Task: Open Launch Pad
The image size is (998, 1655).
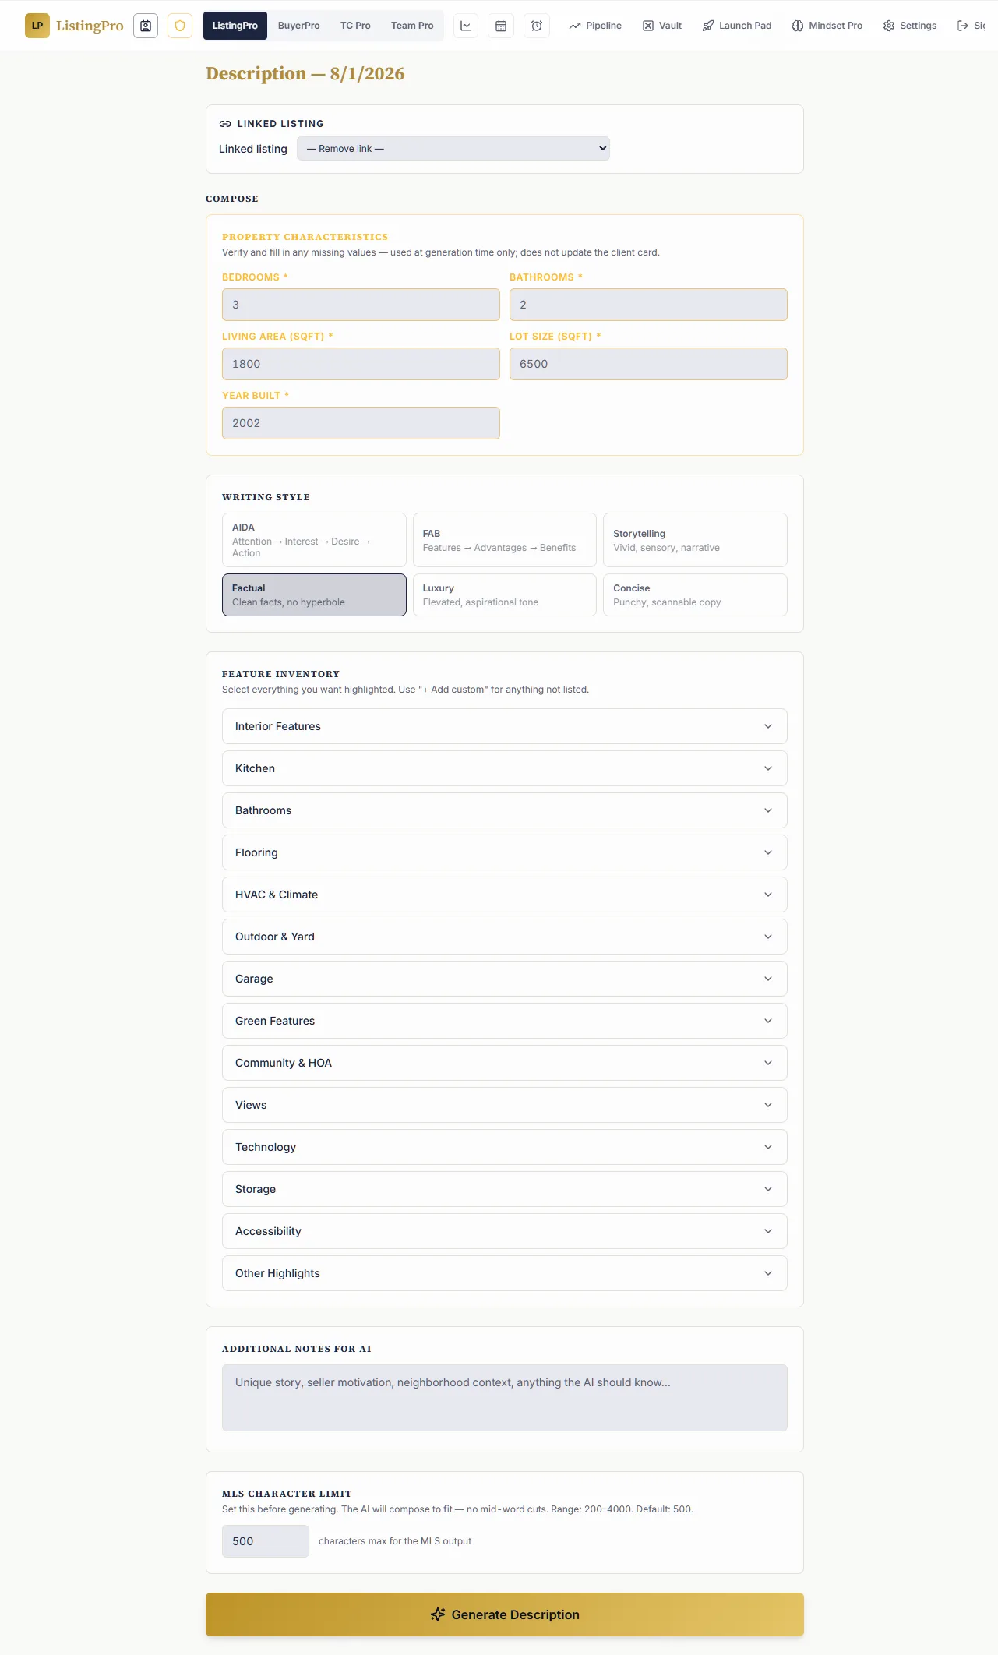Action: 737,26
